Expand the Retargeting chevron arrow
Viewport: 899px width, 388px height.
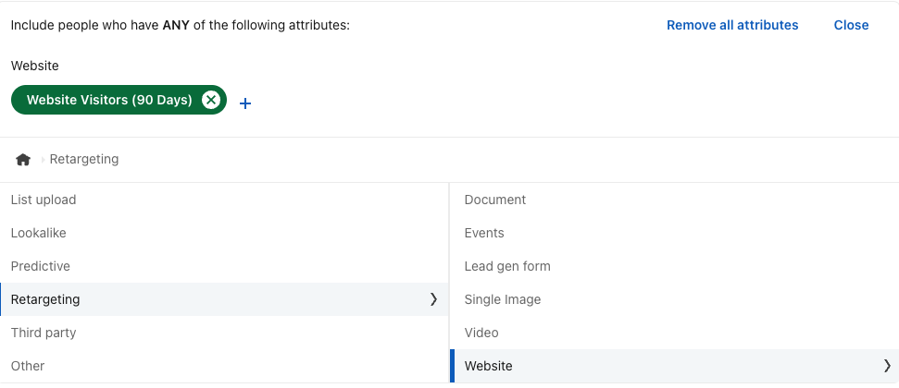click(x=433, y=299)
